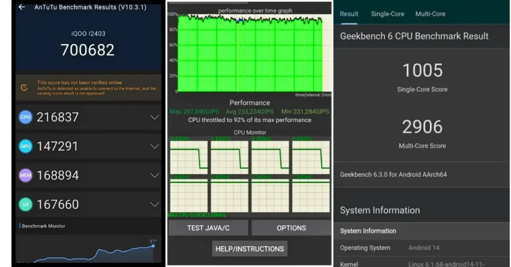Select the Multi-Core Score 2906

[x=422, y=127]
